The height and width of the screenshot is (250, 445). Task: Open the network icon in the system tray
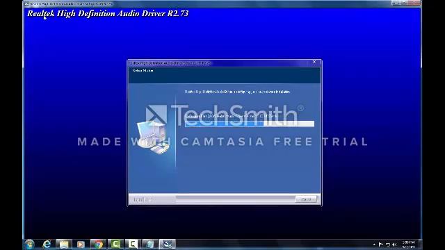tap(388, 244)
